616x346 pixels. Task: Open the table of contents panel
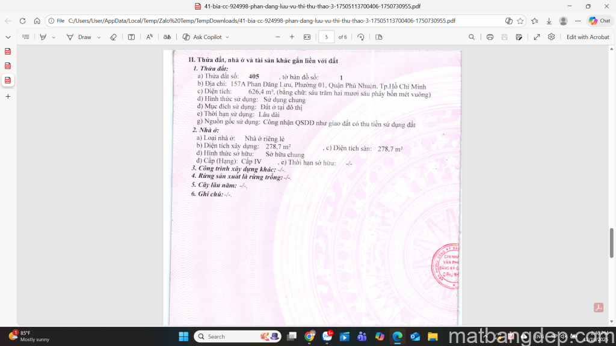pos(25,37)
